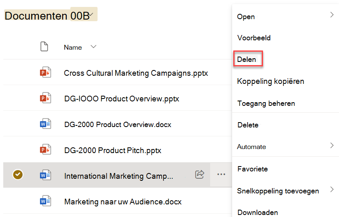Screen dimensions: 339x217
Task: Click the PowerPoint icon for Cross Cultural Marketing Campaigns
Action: tap(46, 72)
